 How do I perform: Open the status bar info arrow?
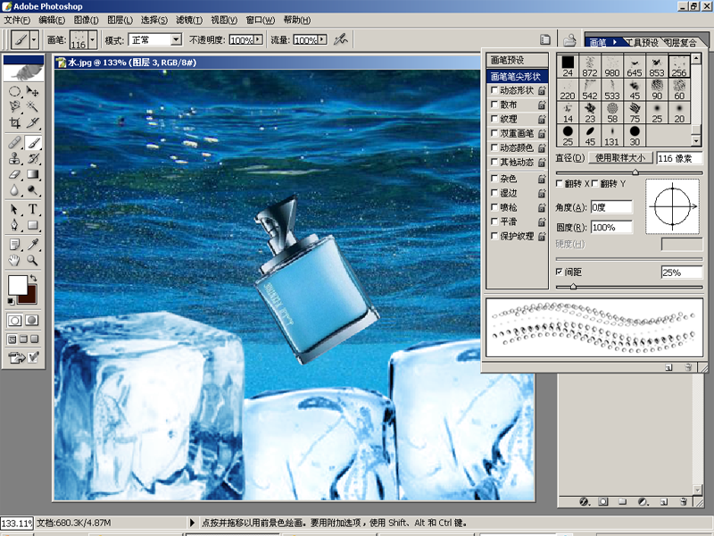pos(192,523)
